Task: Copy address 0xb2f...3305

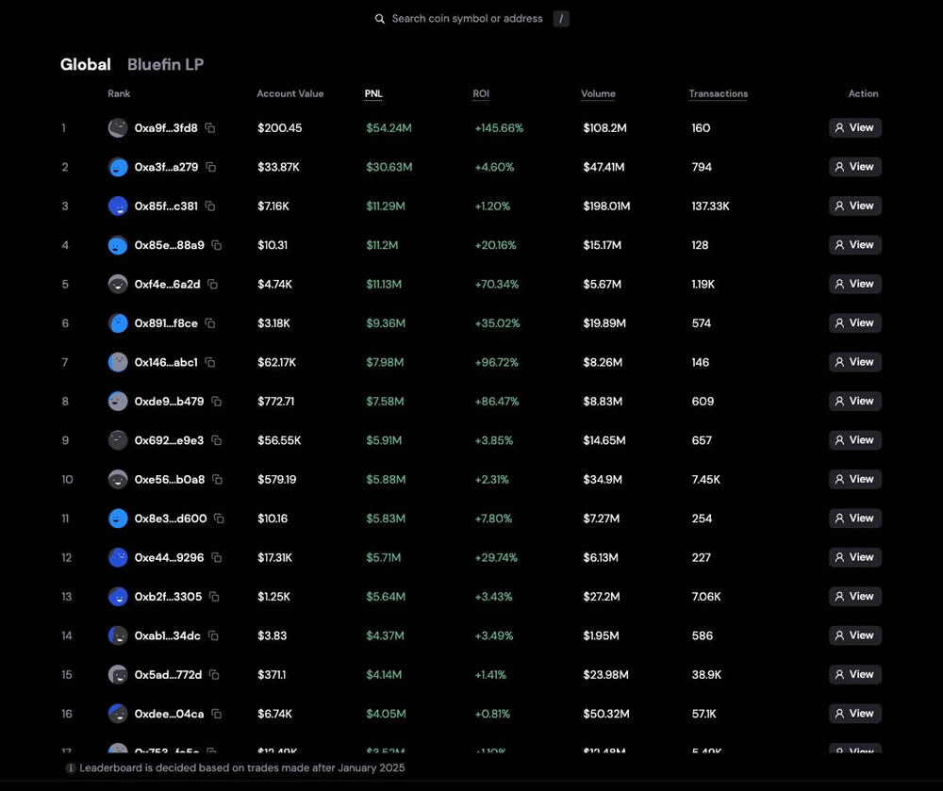Action: pos(214,597)
